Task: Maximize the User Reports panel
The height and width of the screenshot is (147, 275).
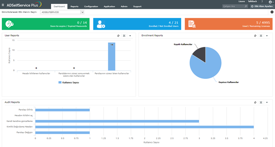Action: coord(124,36)
